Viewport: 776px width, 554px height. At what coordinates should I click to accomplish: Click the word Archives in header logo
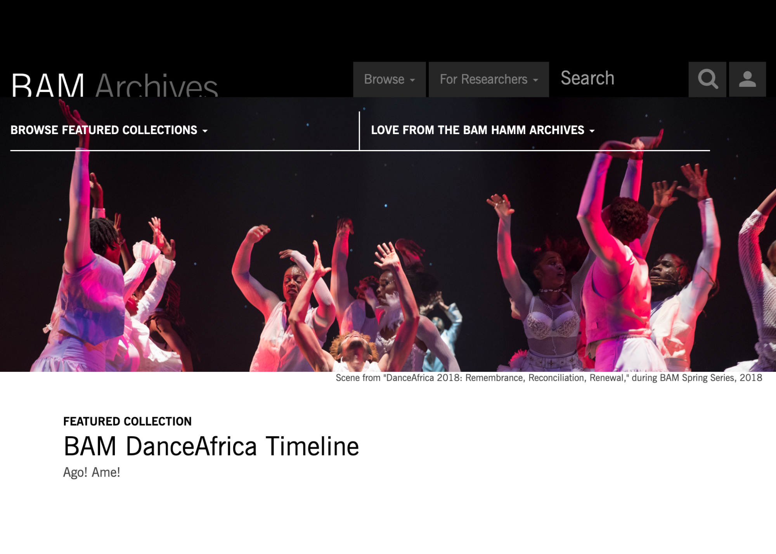[156, 85]
